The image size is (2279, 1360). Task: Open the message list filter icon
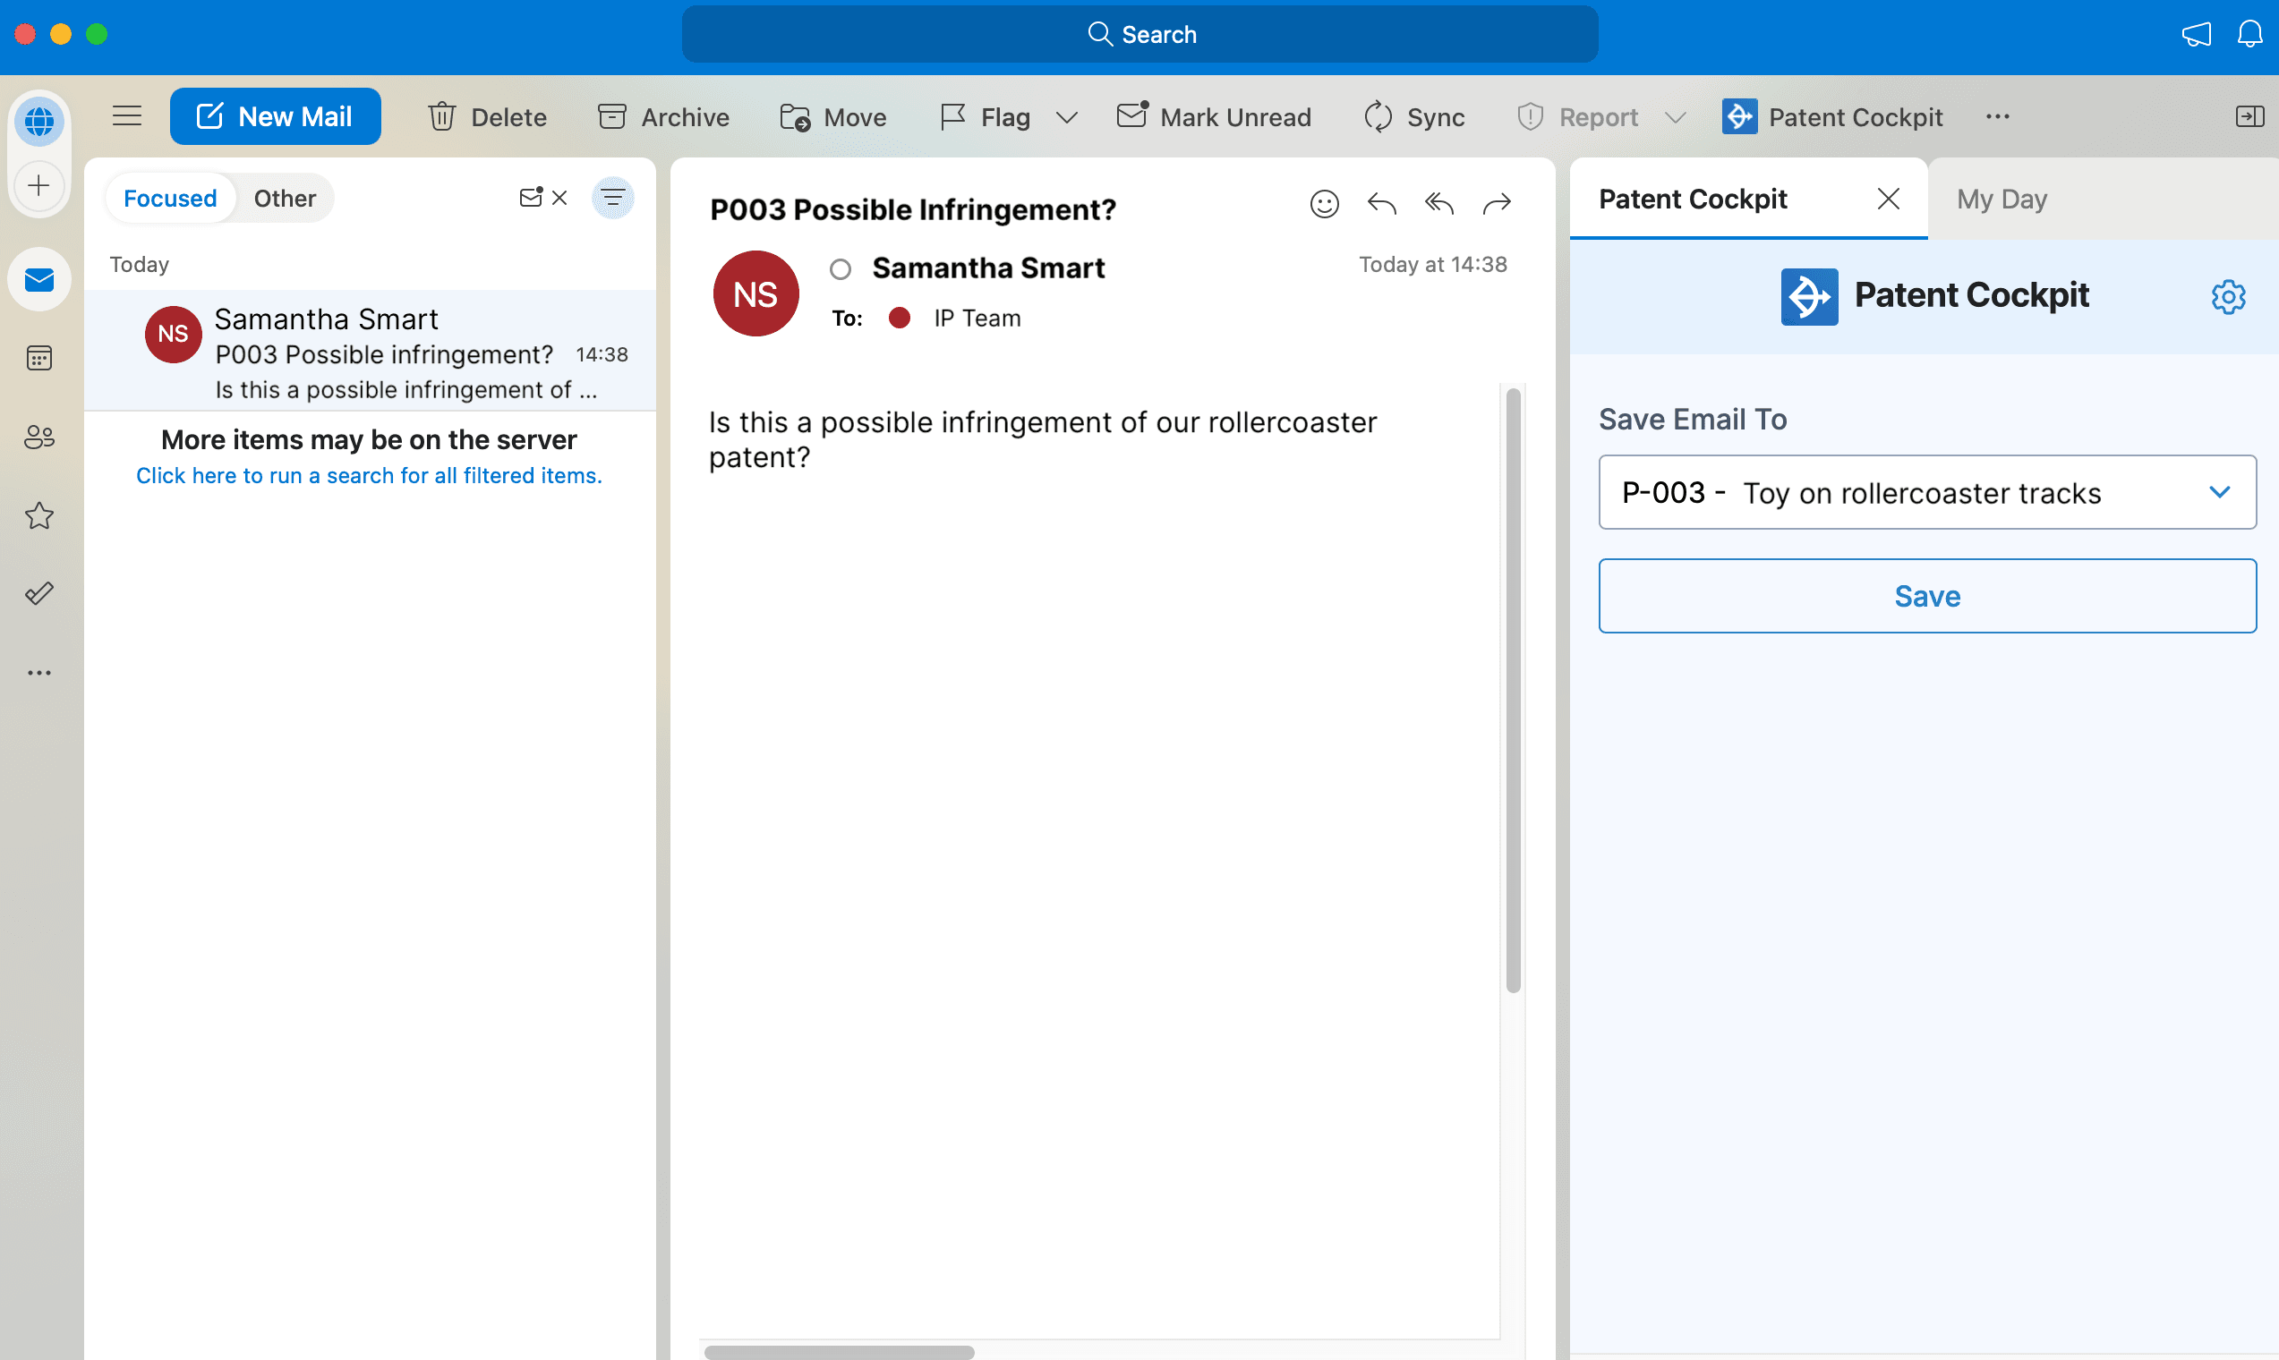(x=613, y=197)
